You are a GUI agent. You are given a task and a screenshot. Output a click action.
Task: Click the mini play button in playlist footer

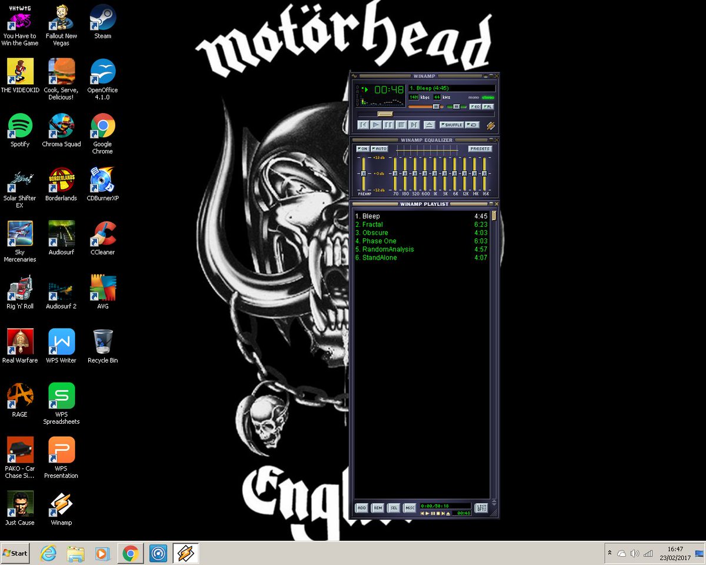[x=427, y=513]
